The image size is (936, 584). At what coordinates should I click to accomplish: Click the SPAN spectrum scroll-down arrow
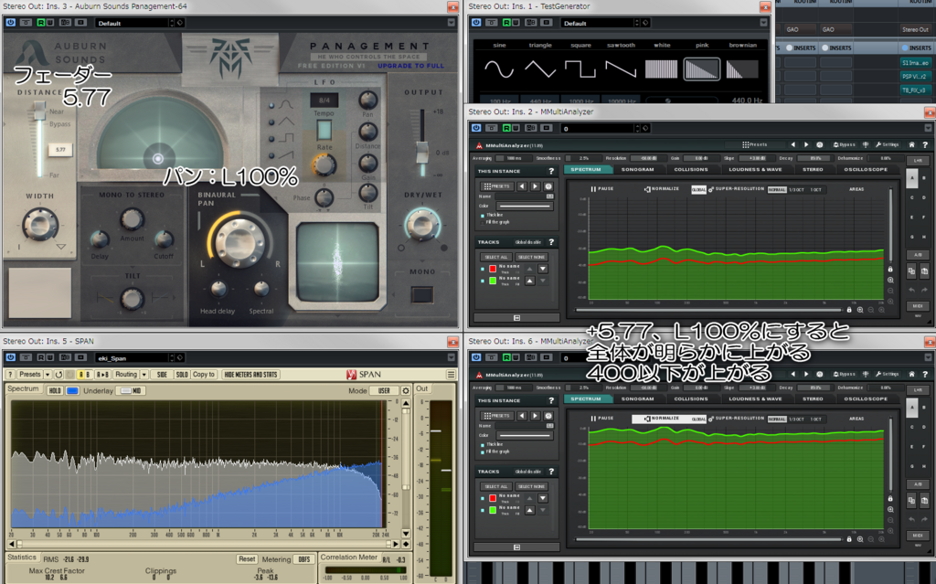tap(406, 533)
